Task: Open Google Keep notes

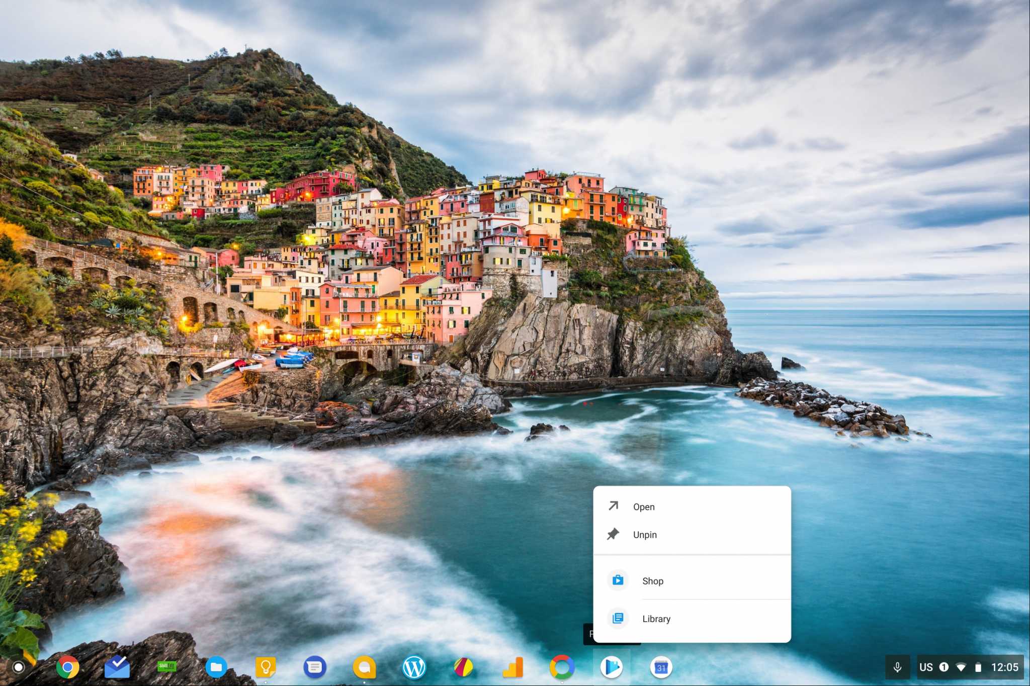Action: [266, 667]
